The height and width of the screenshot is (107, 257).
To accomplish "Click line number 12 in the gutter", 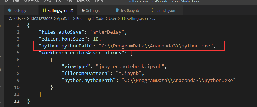I will click(x=17, y=101).
